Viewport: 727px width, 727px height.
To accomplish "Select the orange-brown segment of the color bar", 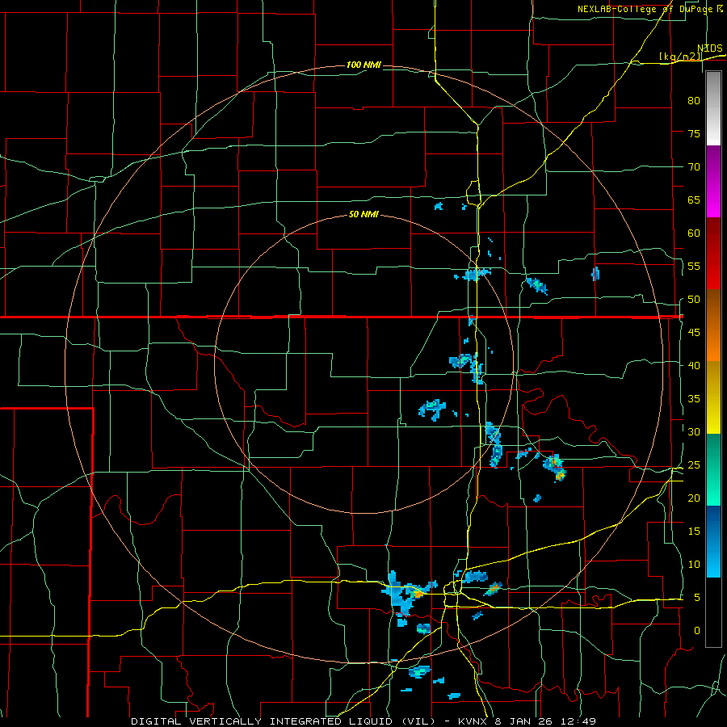I will [713, 326].
